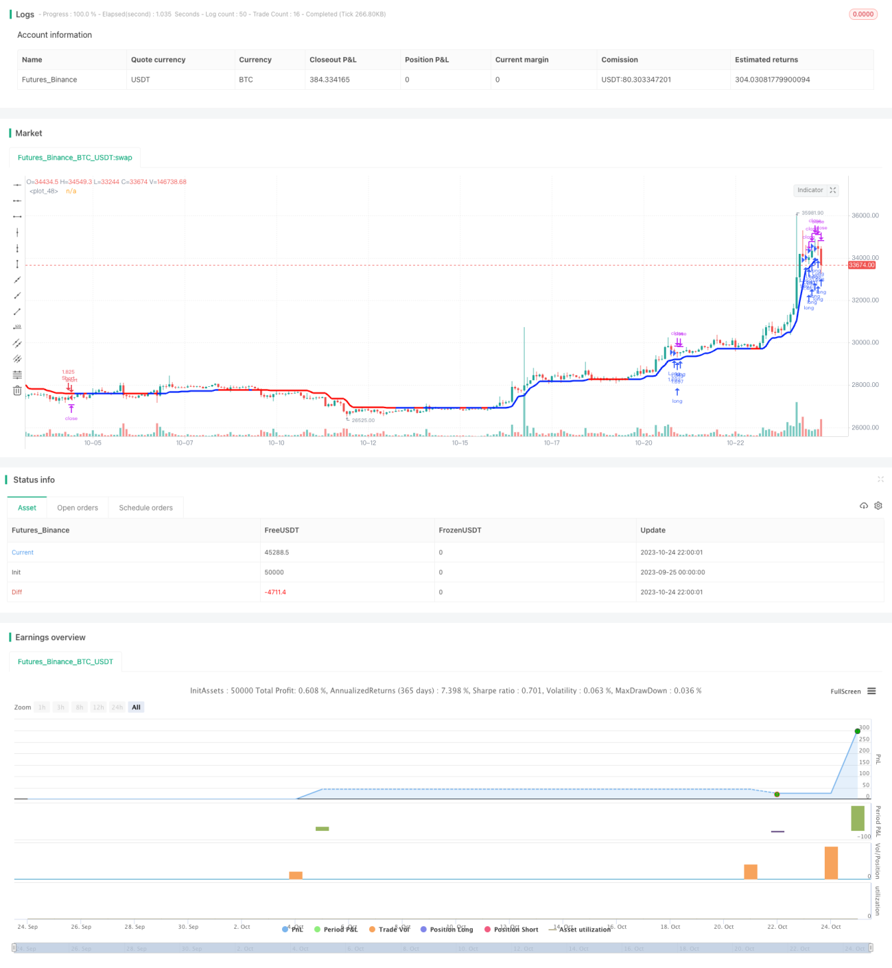
Task: Click the Init value 50000
Action: [274, 572]
